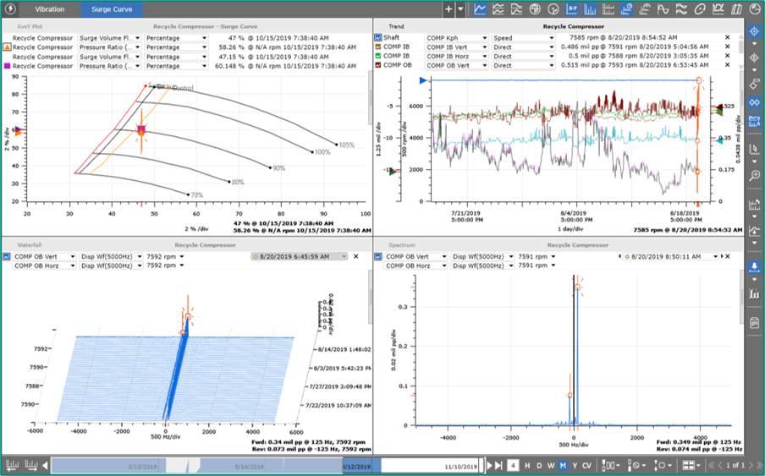Viewport: 765px width, 476px height.
Task: Click the zoom magnifier icon in right sidebar
Action: point(754,175)
